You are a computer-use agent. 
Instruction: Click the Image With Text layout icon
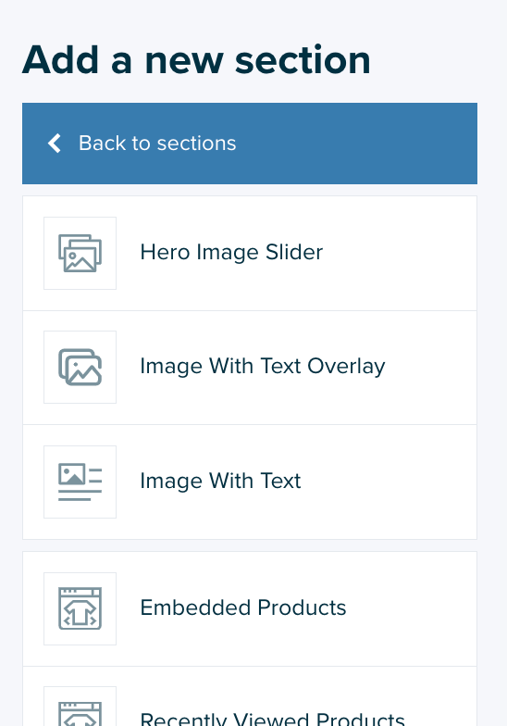pyautogui.click(x=80, y=482)
